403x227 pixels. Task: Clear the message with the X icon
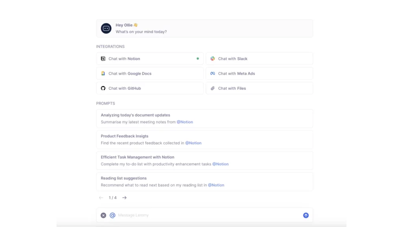coord(103,215)
